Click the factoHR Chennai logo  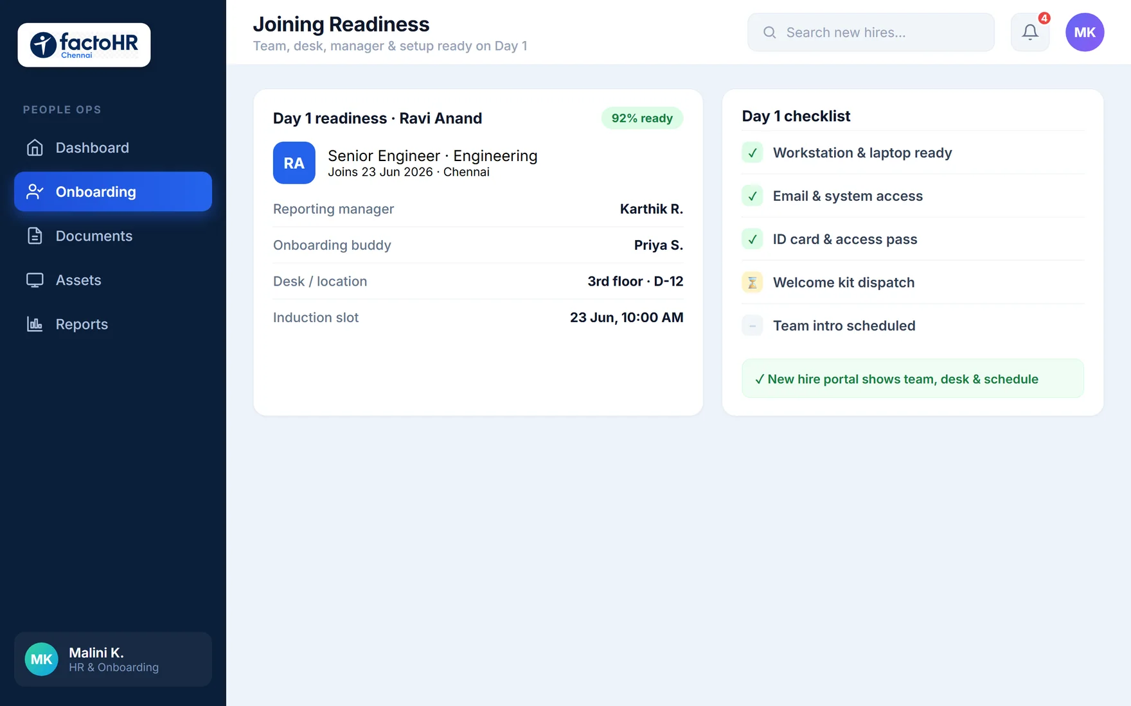pos(84,45)
